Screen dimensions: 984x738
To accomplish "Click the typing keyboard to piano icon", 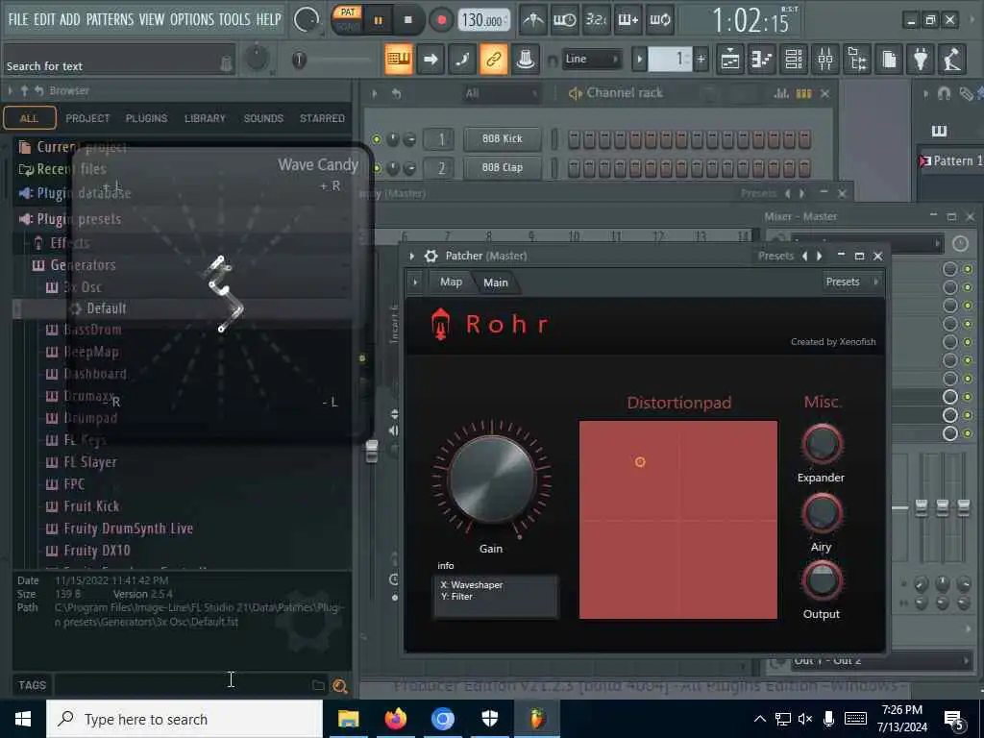I will pos(399,60).
